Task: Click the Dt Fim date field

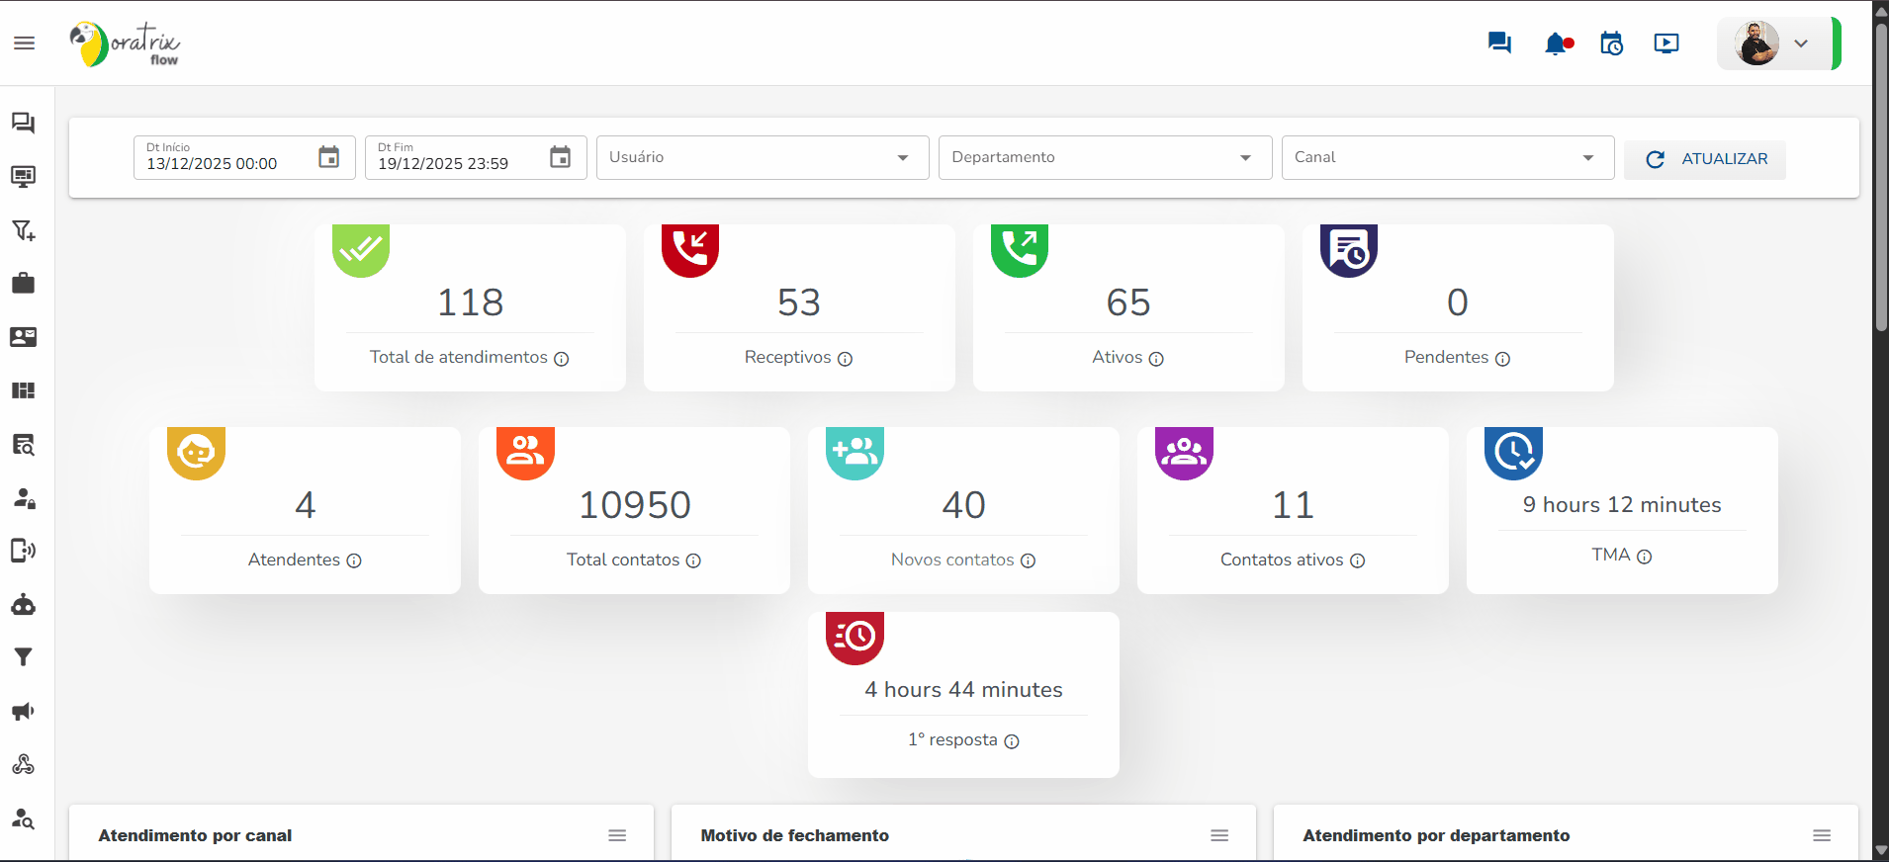Action: (455, 163)
